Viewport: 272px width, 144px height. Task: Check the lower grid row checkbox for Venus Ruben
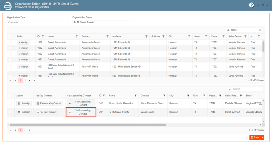pos(10,112)
